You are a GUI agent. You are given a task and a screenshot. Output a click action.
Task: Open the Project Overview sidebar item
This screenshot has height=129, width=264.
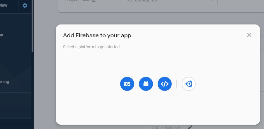pyautogui.click(x=4, y=5)
